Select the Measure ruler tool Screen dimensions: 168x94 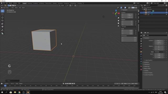tap(2, 33)
